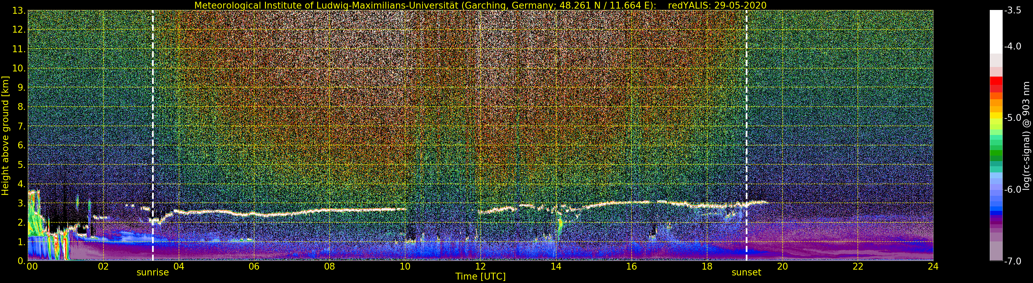Image resolution: width=1033 pixels, height=283 pixels.
Task: Select the "0." height axis tick label
Action: coord(22,261)
